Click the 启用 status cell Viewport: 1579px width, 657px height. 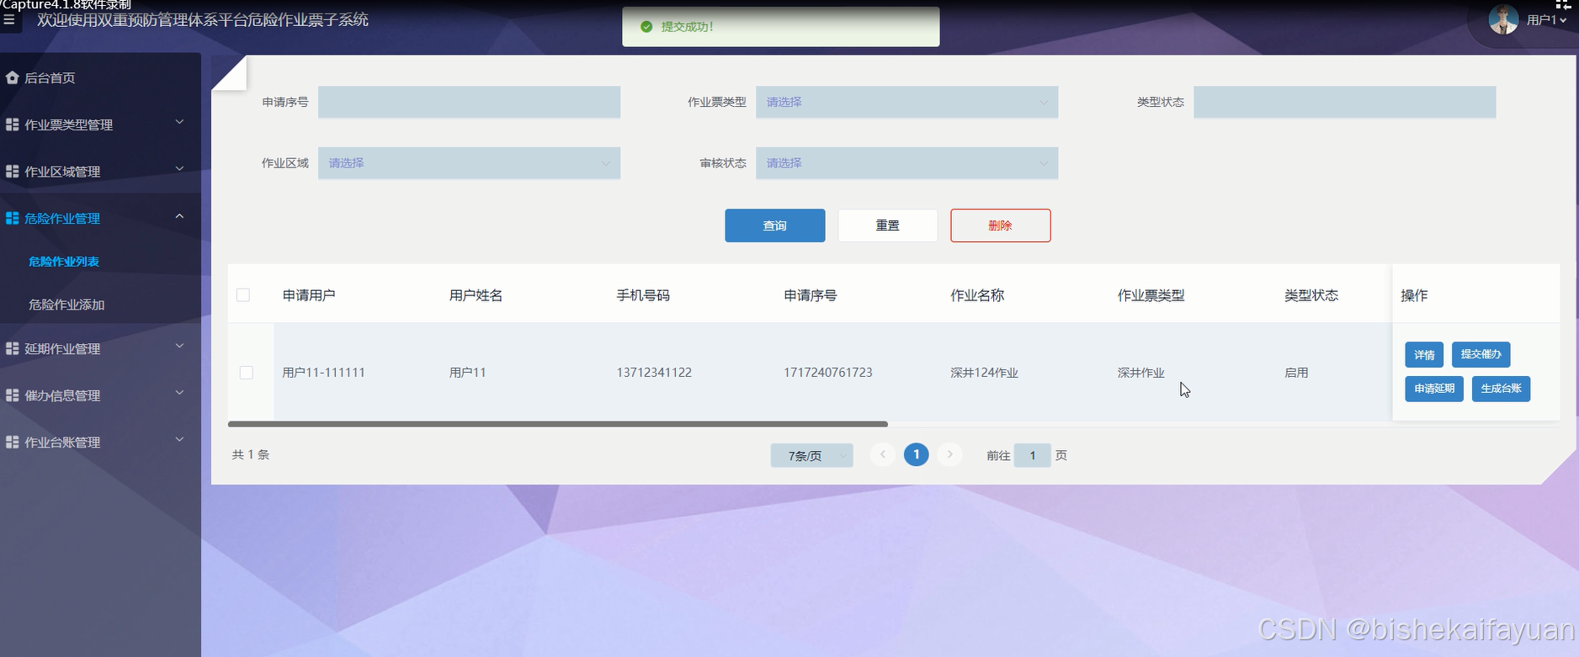click(x=1296, y=373)
